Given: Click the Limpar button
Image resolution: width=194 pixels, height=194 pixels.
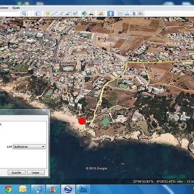Looking at the screenshot, I should (x=36, y=172).
